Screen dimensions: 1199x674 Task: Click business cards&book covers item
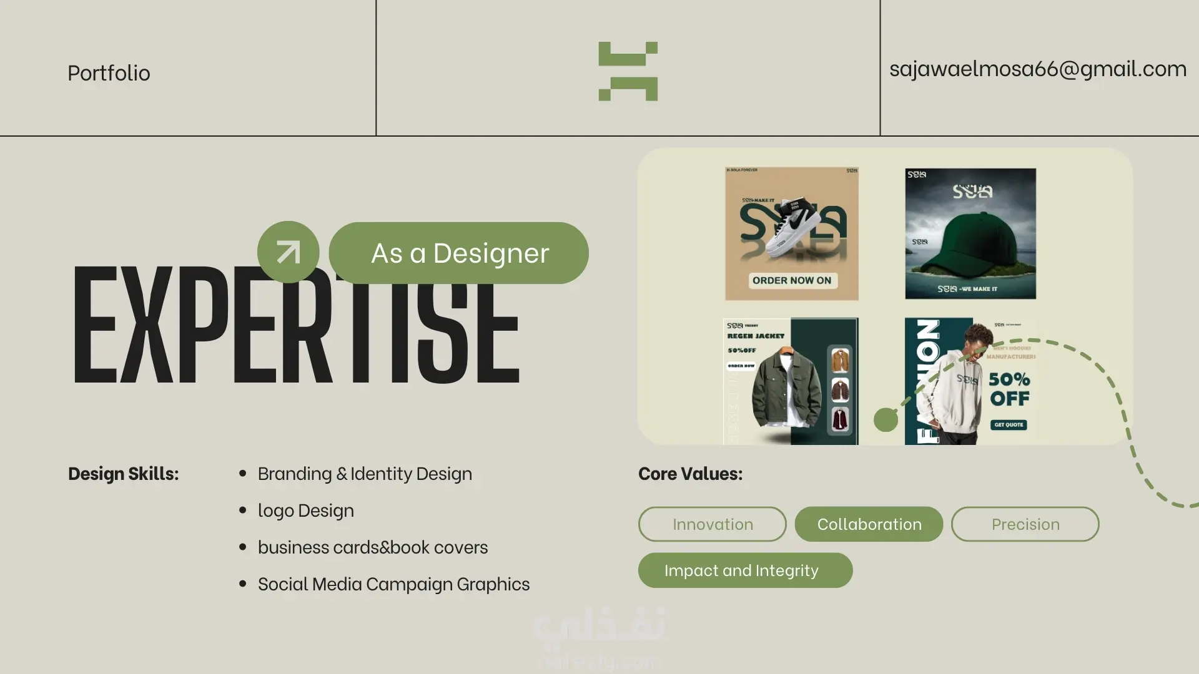(x=372, y=547)
